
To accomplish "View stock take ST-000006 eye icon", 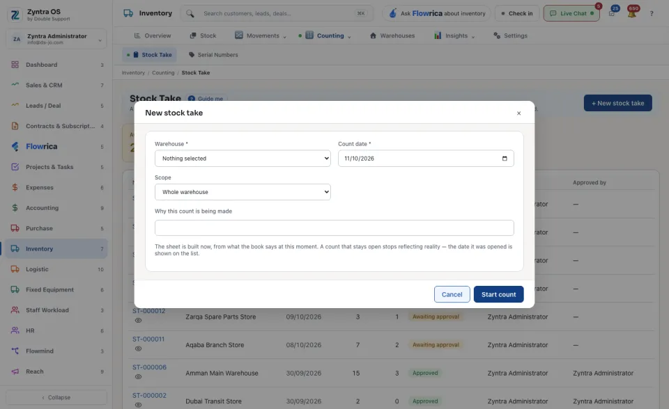I will (138, 376).
